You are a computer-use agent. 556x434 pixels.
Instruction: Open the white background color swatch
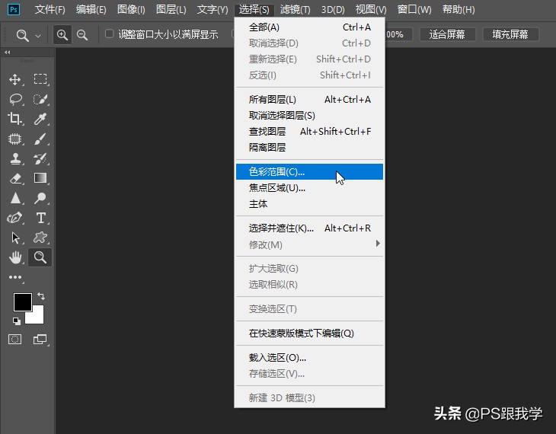pyautogui.click(x=37, y=317)
